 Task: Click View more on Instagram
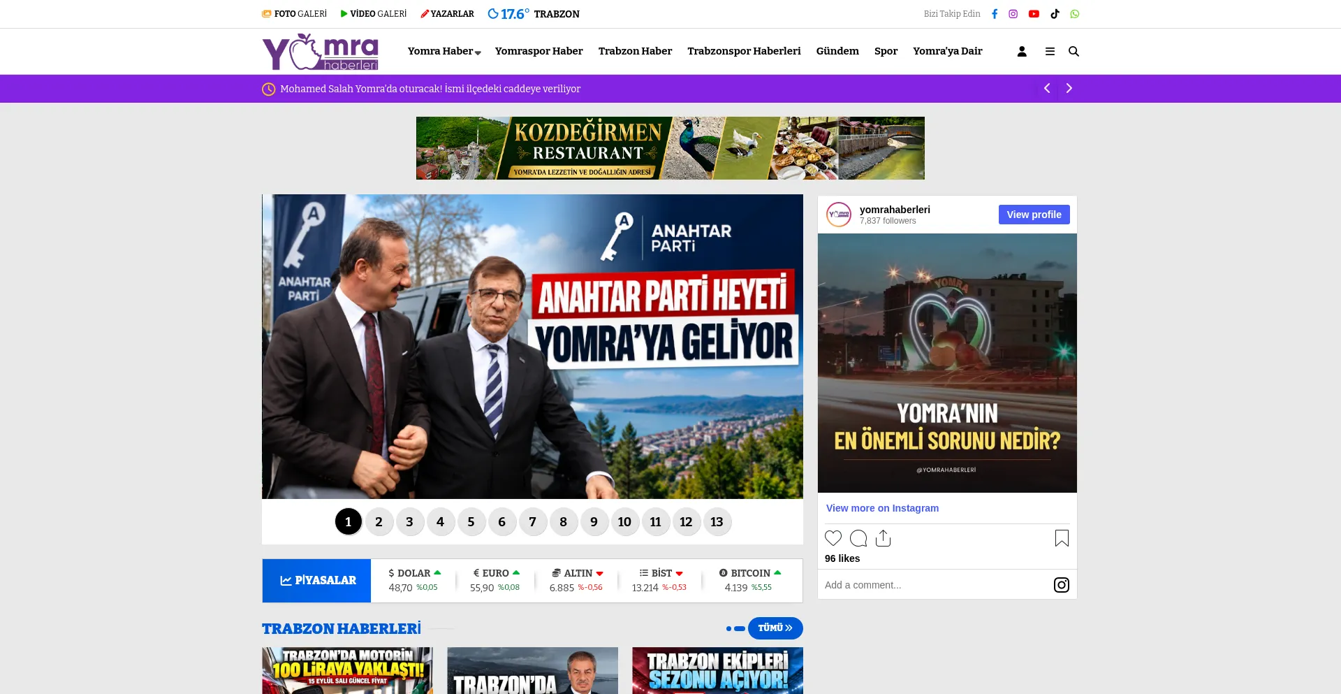[x=882, y=508]
